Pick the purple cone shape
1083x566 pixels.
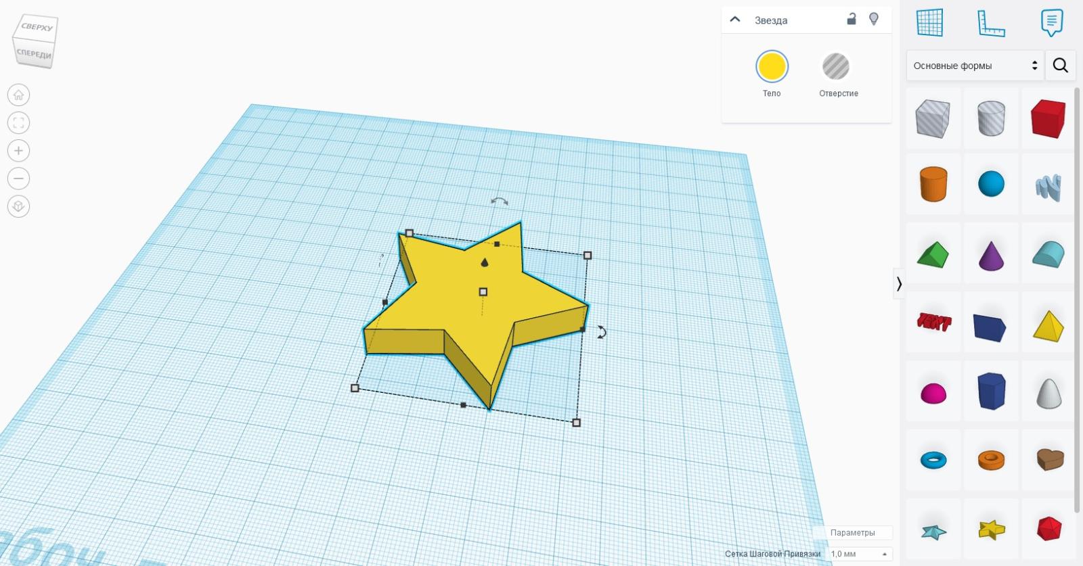(991, 254)
